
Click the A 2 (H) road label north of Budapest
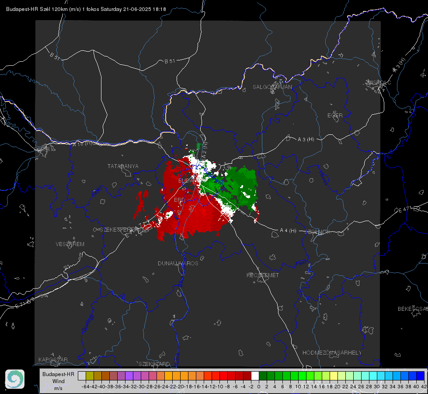(205, 150)
